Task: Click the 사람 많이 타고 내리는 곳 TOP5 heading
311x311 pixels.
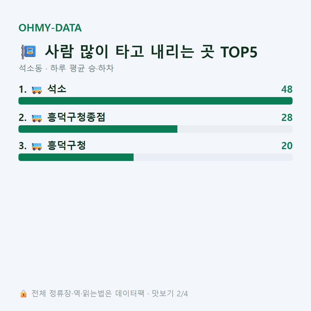Action: point(151,52)
